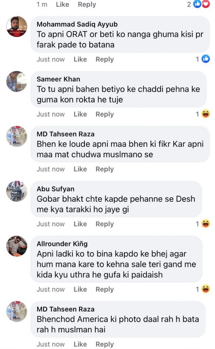The height and width of the screenshot is (349, 215).
Task: Open haha reaction on Sameer Khan's comment
Action: coord(206,114)
